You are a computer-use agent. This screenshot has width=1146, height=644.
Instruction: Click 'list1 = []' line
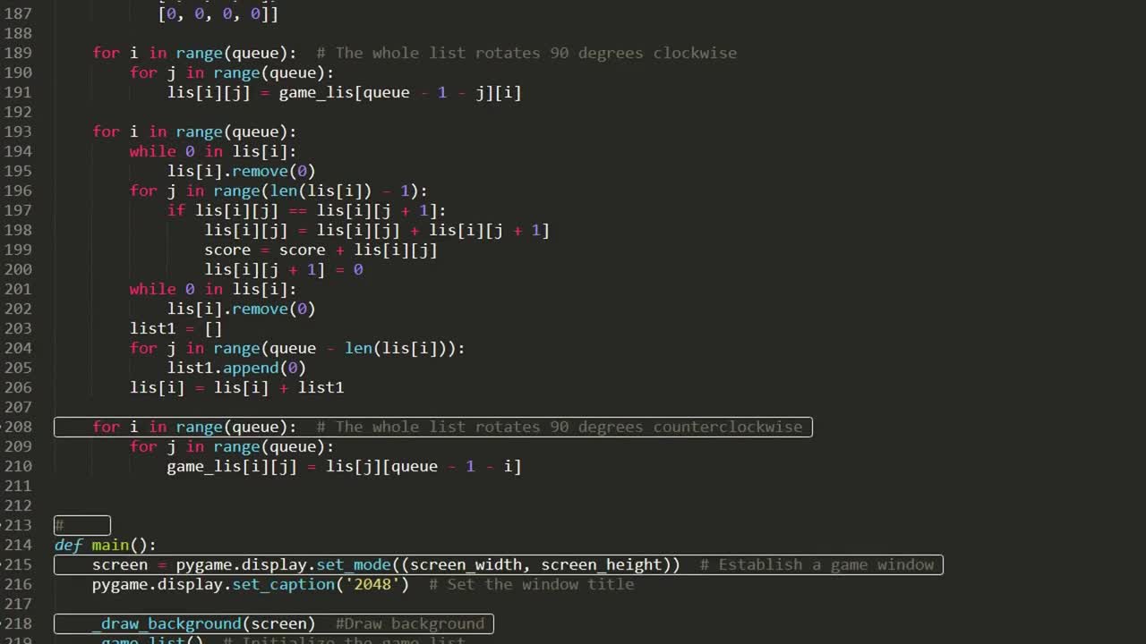point(175,328)
